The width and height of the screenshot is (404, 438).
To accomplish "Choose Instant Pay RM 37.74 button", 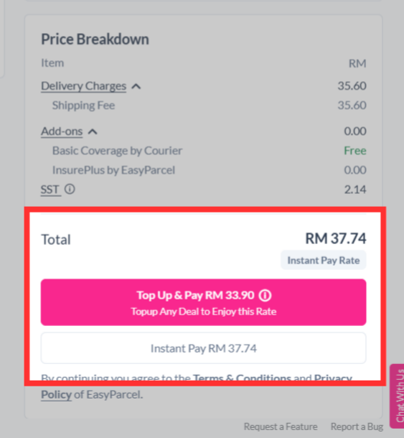I will click(x=204, y=348).
